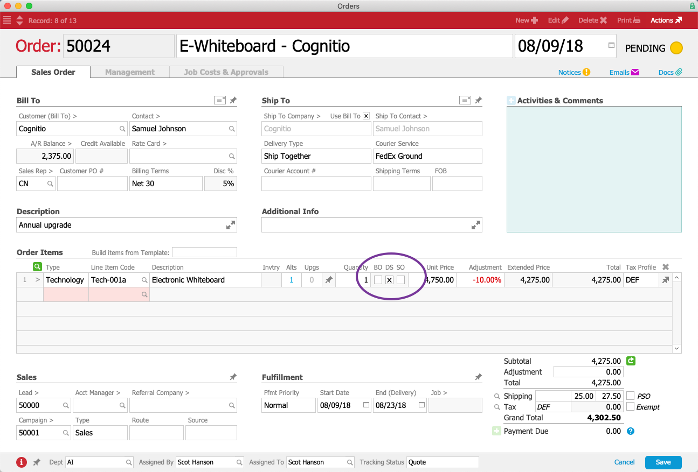
Task: Expand the Description field with arrows icon
Action: [x=231, y=226]
